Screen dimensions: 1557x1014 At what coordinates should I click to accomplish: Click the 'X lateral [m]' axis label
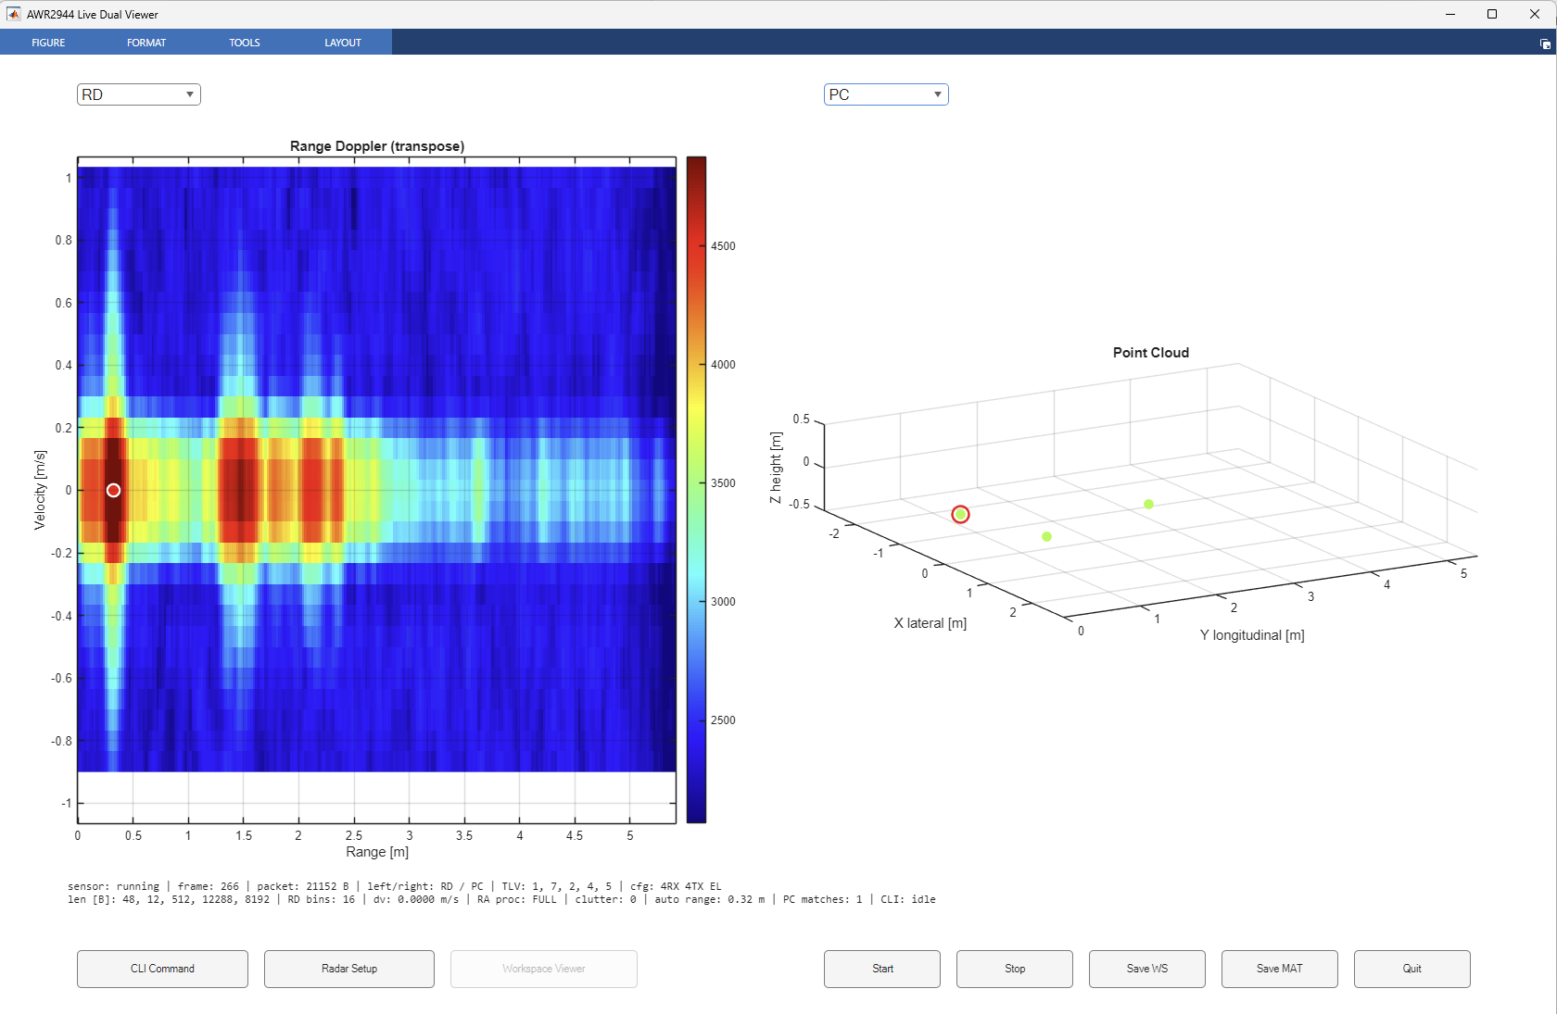pos(930,623)
